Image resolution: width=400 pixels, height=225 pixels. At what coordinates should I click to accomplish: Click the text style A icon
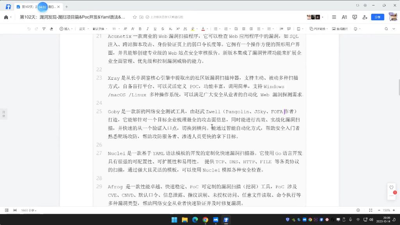click(x=345, y=17)
